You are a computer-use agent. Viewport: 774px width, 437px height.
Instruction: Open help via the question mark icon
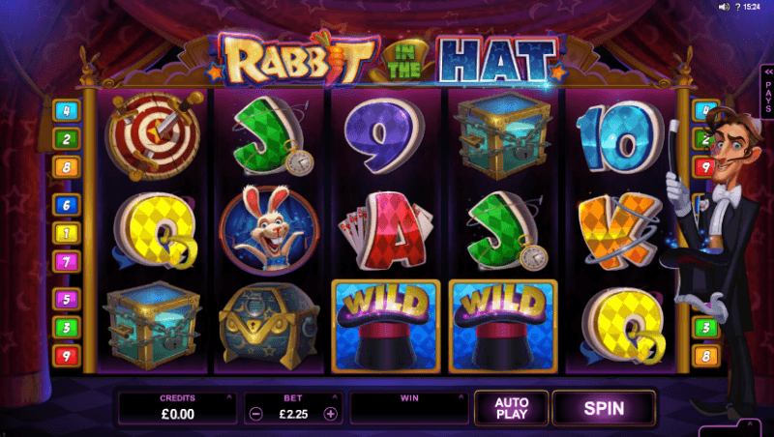tap(737, 7)
